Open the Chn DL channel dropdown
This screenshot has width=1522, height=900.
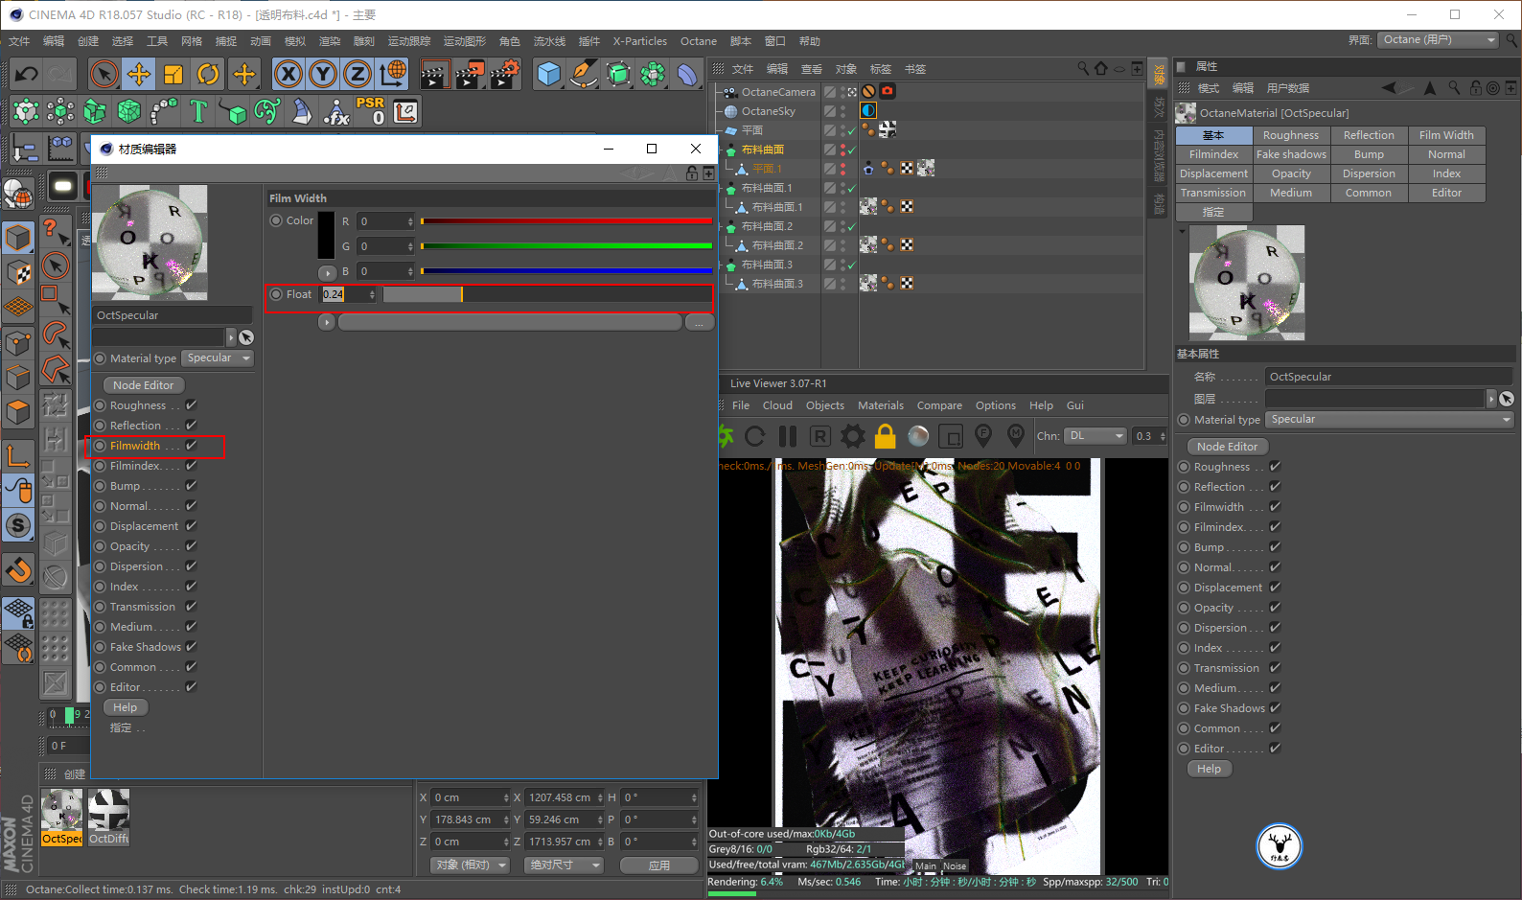1095,436
